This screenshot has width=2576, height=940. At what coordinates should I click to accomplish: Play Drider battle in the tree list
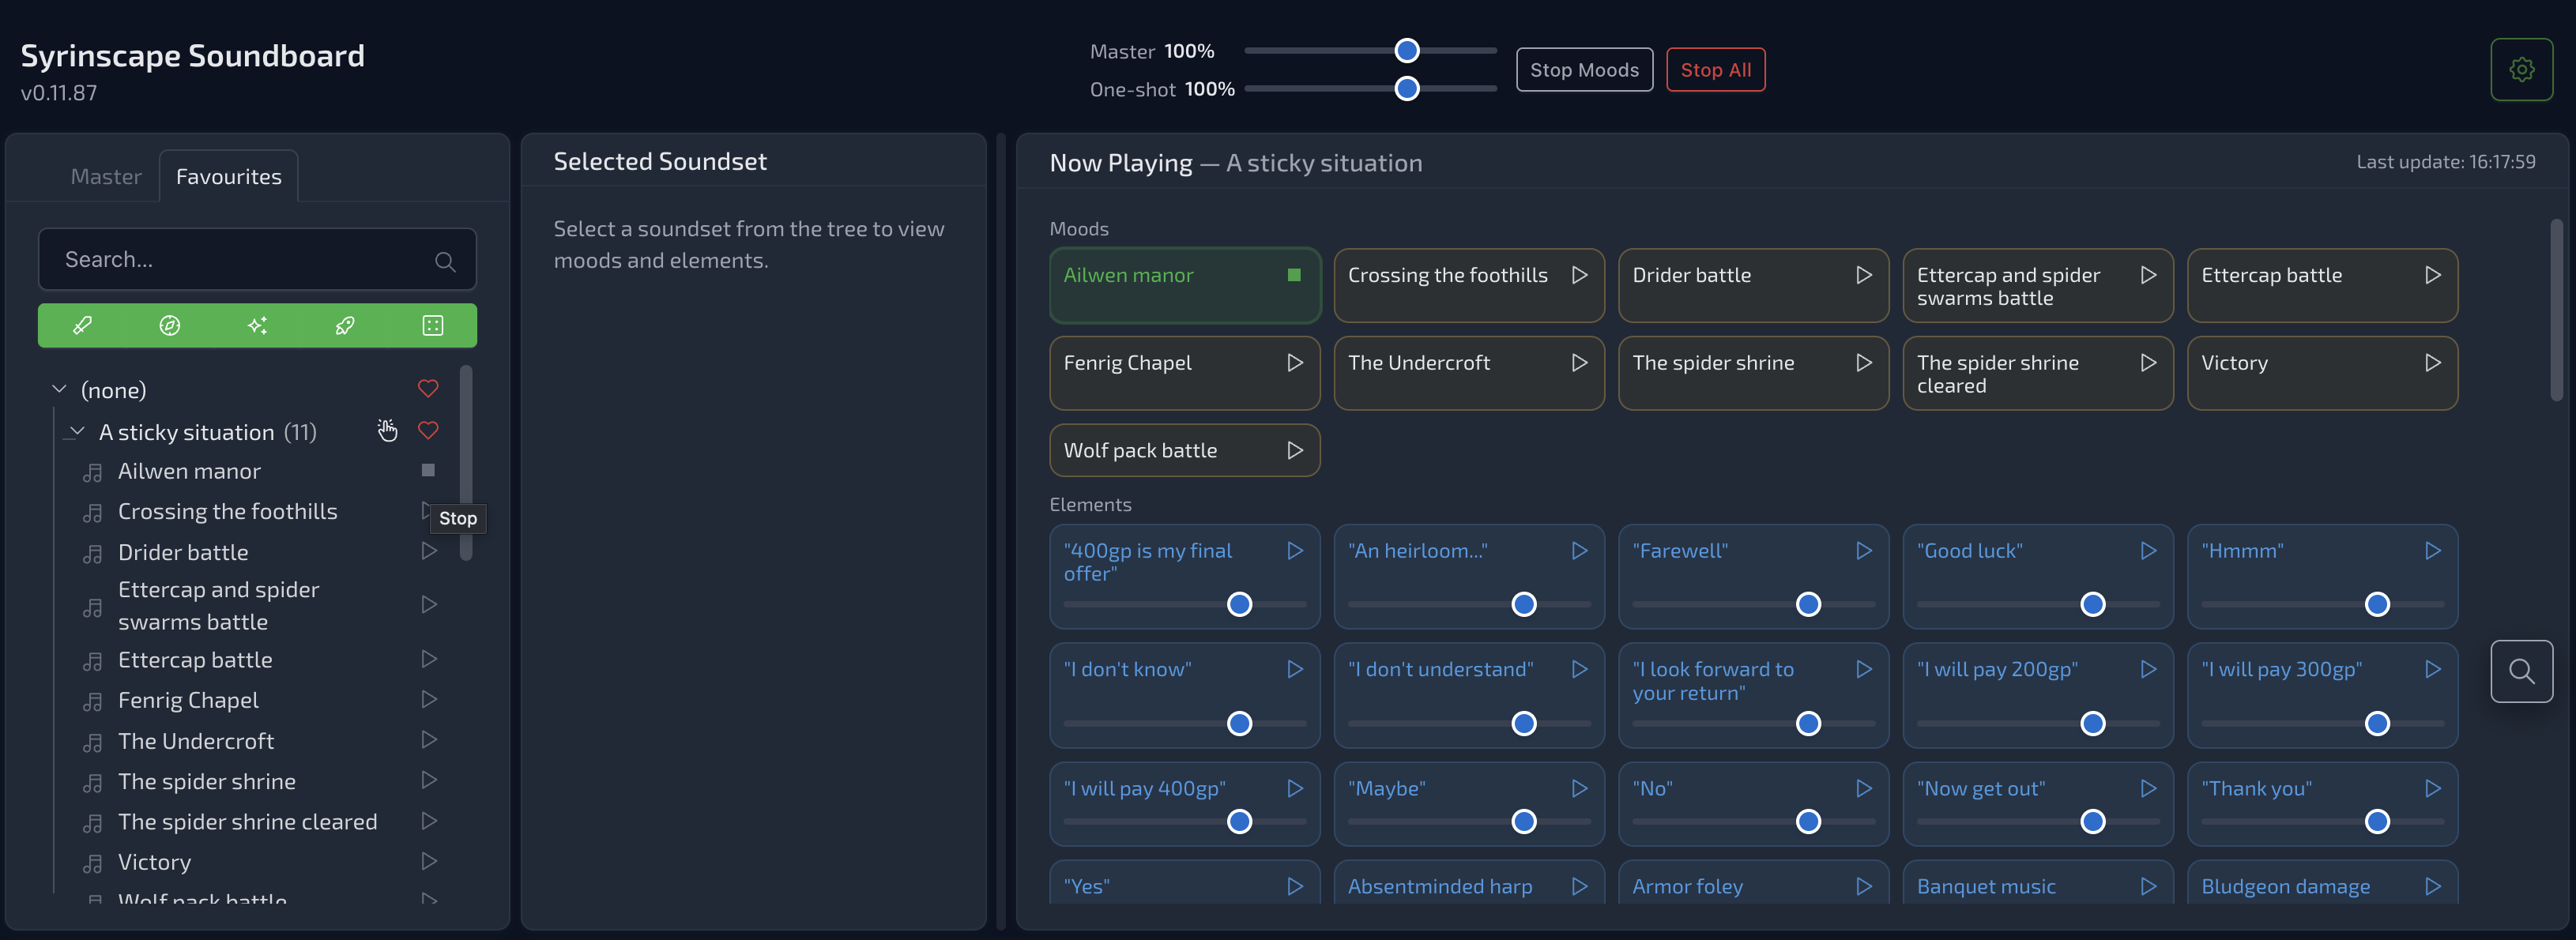pyautogui.click(x=429, y=551)
